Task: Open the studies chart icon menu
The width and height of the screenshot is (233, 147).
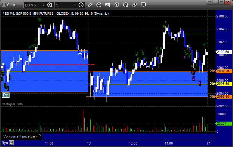Action: [99, 5]
